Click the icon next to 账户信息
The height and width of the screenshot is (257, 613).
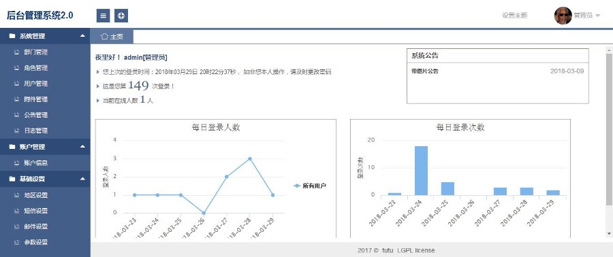pos(16,163)
